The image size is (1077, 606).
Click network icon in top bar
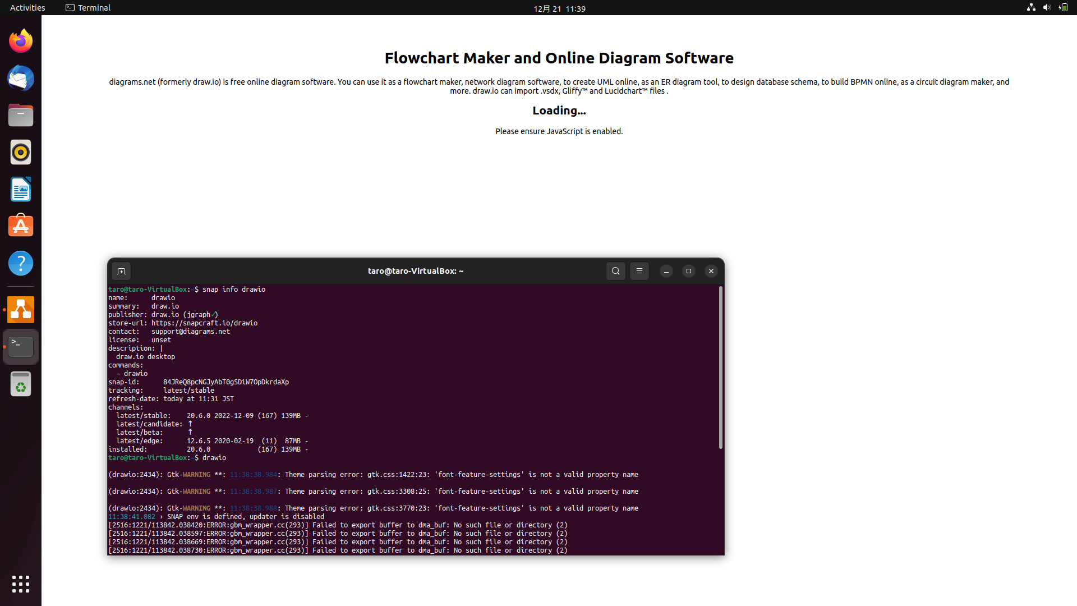pos(1031,8)
